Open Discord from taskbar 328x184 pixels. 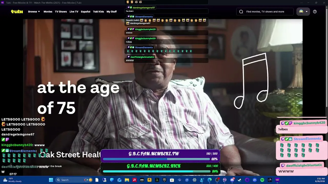click(x=232, y=180)
